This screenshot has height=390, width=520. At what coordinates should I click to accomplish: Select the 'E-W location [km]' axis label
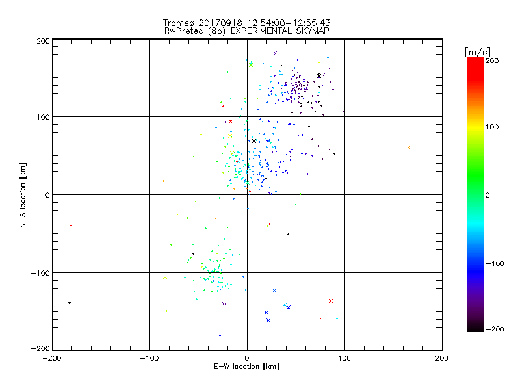[246, 367]
